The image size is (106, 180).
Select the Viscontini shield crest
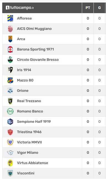pyautogui.click(x=10, y=173)
